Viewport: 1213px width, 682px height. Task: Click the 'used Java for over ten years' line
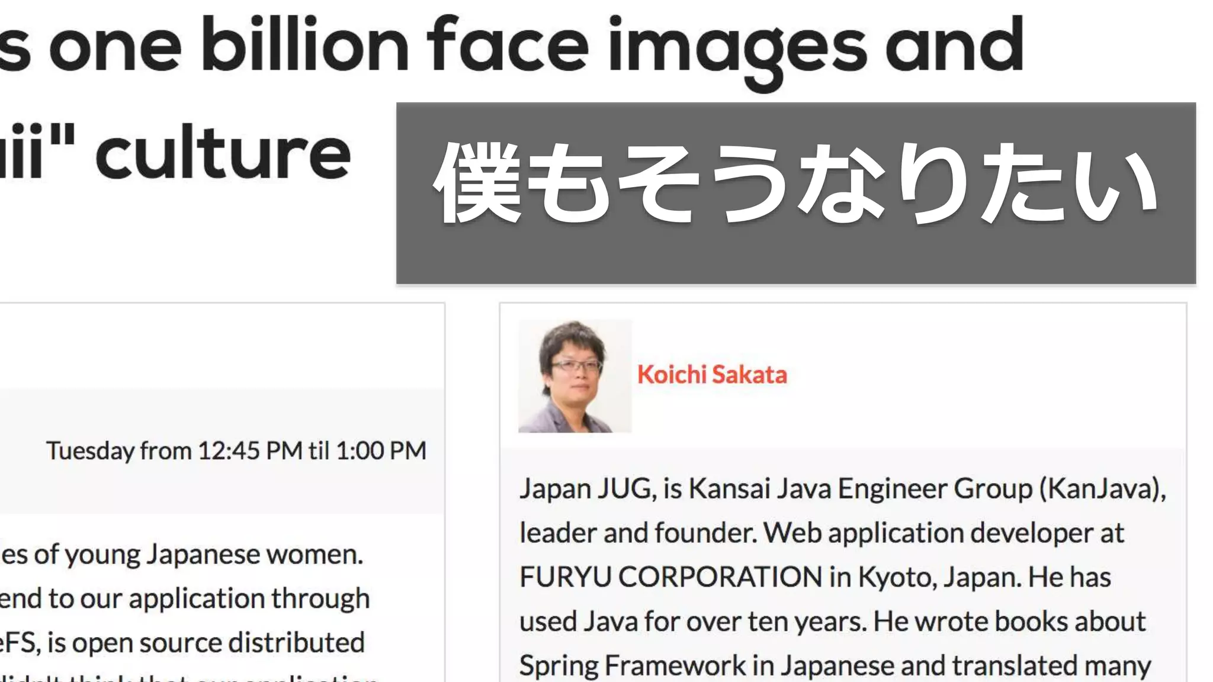click(x=693, y=622)
